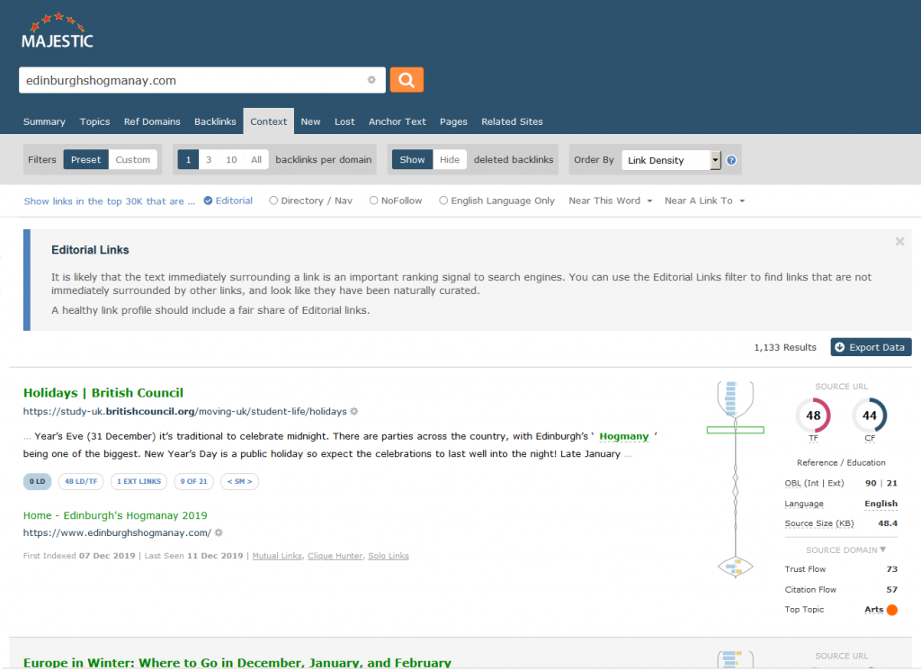Set 1 backlink per domain
921x670 pixels.
188,160
